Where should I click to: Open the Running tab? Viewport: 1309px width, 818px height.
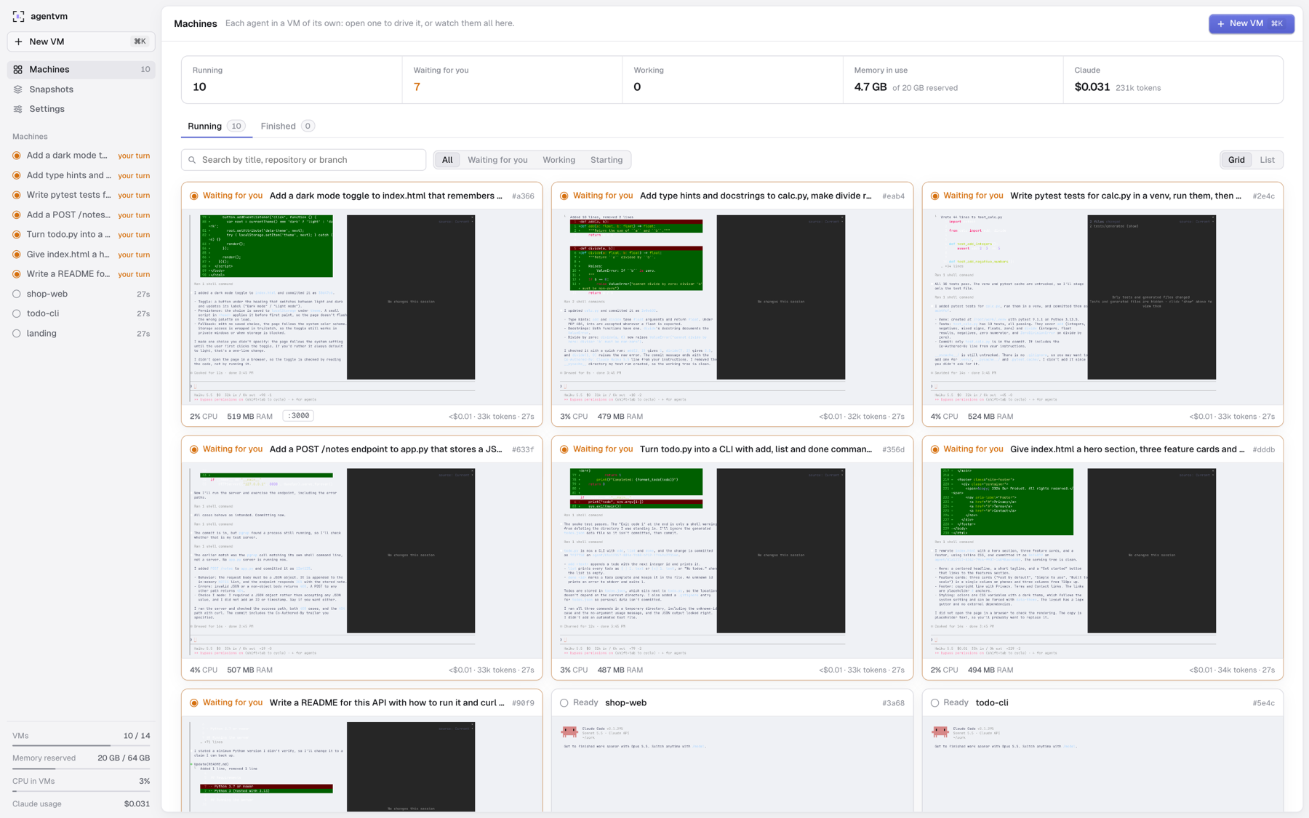[216, 127]
